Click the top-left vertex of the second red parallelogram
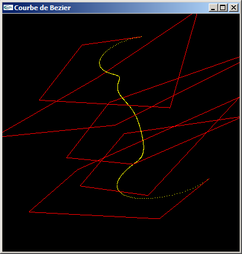The image size is (242, 254). coord(110,102)
